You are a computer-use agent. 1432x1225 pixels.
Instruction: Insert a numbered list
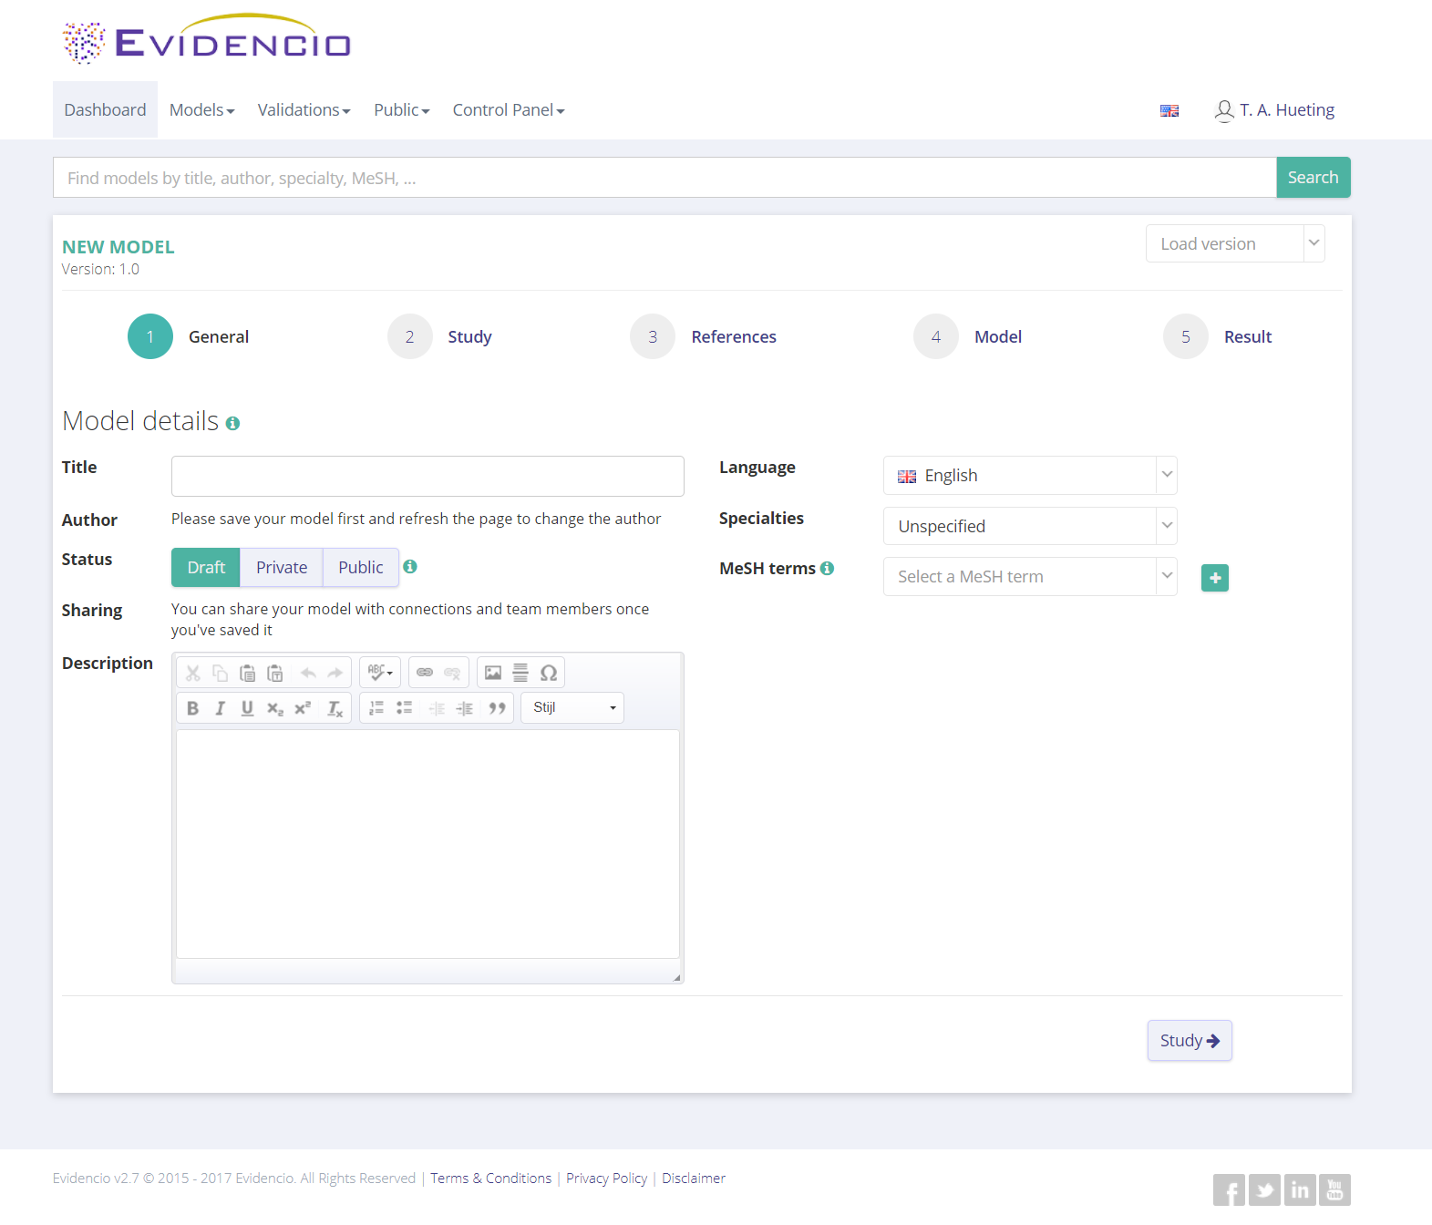click(x=376, y=708)
